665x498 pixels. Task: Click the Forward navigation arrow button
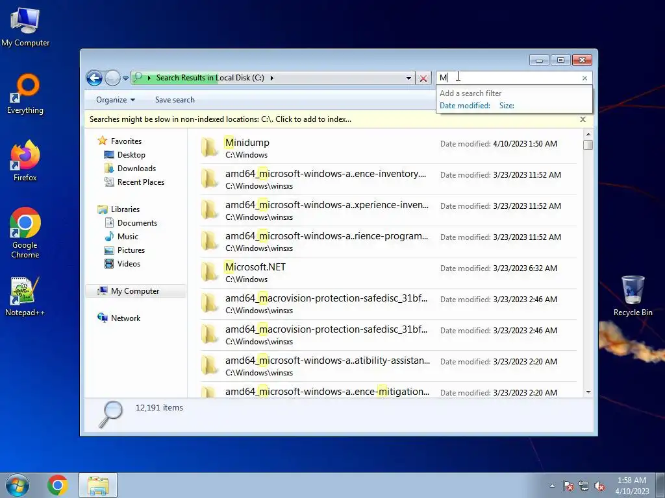coord(112,78)
